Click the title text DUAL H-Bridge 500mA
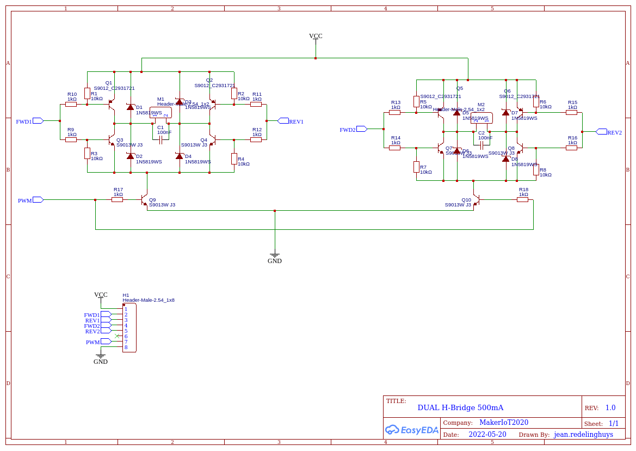The width and height of the screenshot is (636, 451). (x=460, y=407)
